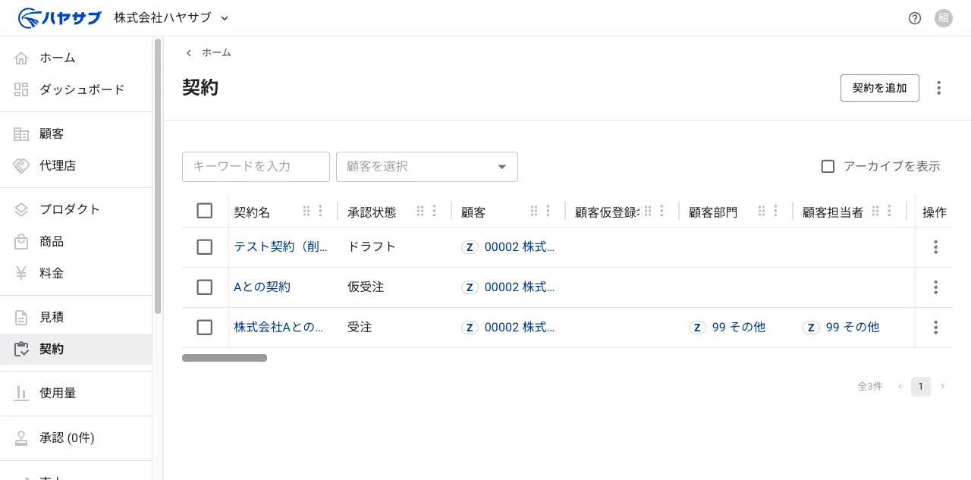This screenshot has height=480, width=971.
Task: Focus the キーワードを入力 search field
Action: coord(256,167)
